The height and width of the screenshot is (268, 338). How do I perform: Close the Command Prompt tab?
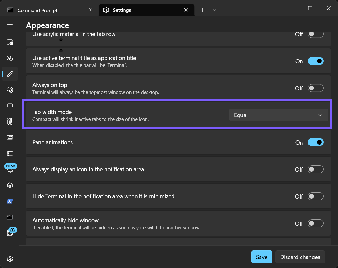(x=91, y=10)
